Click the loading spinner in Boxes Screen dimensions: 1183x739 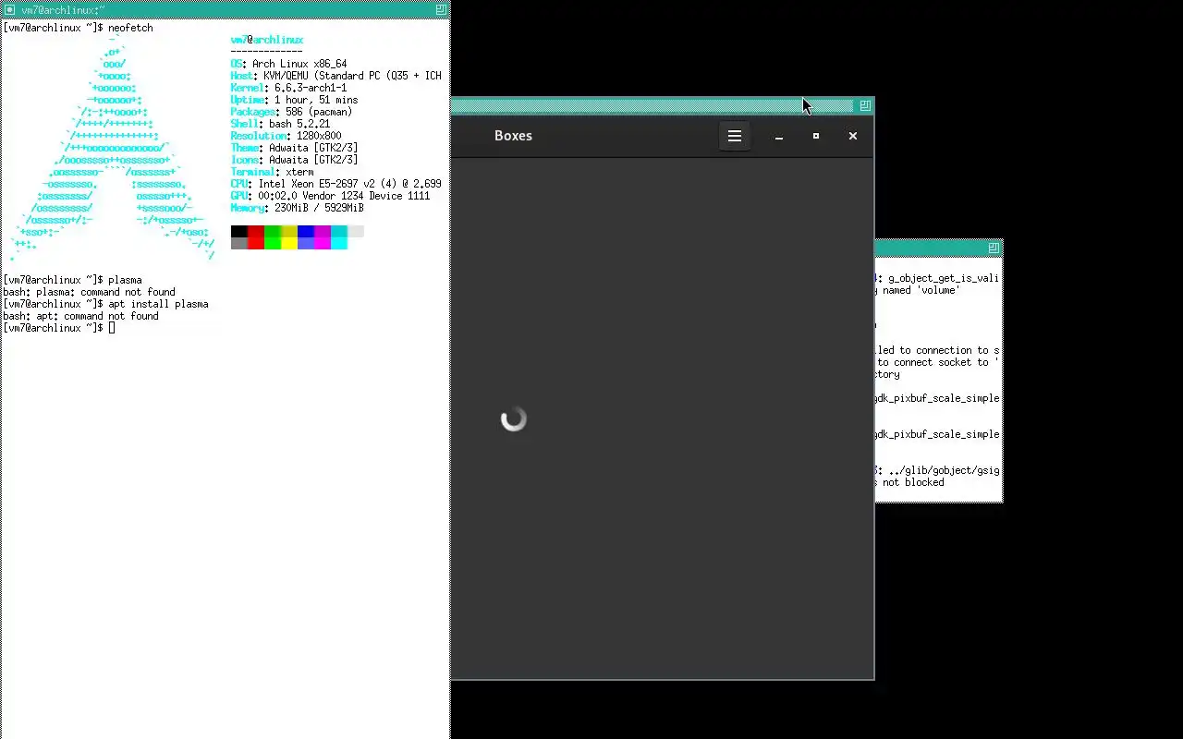tap(514, 419)
